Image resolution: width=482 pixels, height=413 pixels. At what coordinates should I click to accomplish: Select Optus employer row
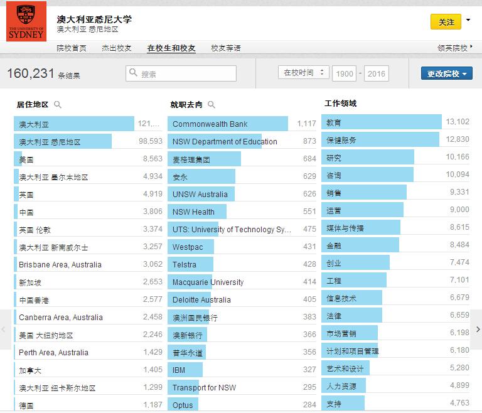click(x=242, y=405)
